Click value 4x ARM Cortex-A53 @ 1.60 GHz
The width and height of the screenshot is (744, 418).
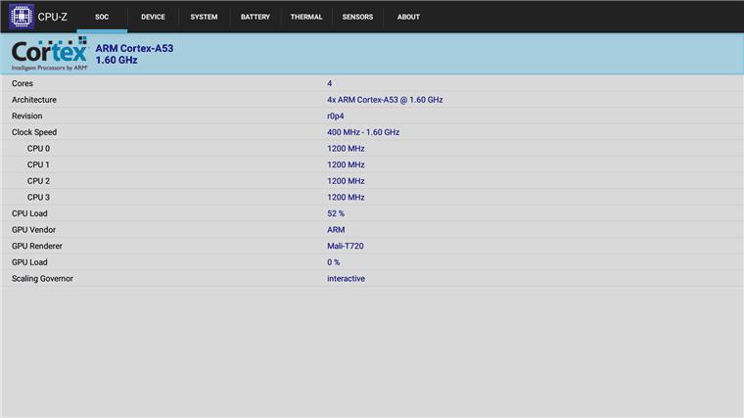[x=385, y=100]
